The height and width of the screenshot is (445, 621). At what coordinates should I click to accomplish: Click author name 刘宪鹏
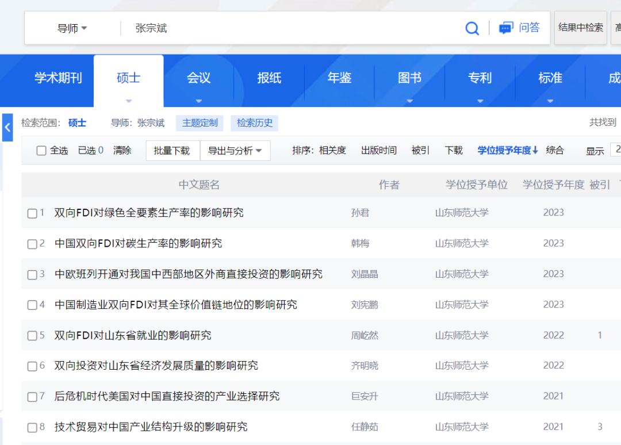tap(365, 305)
